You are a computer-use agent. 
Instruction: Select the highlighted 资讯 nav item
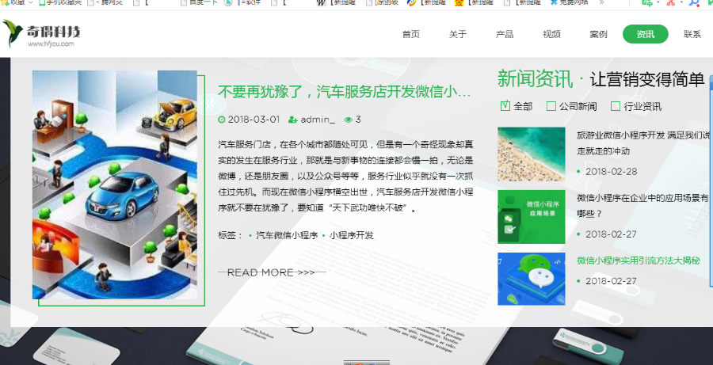[x=645, y=34]
